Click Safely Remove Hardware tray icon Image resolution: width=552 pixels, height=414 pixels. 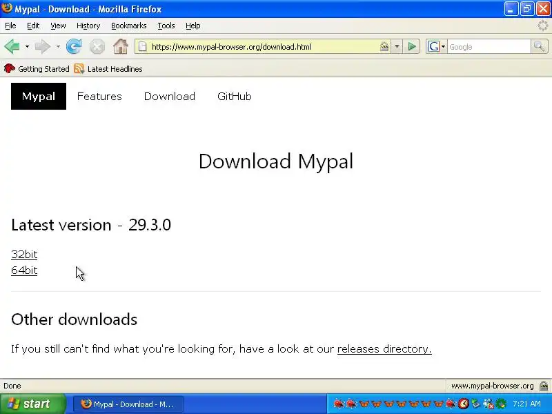[x=475, y=404]
